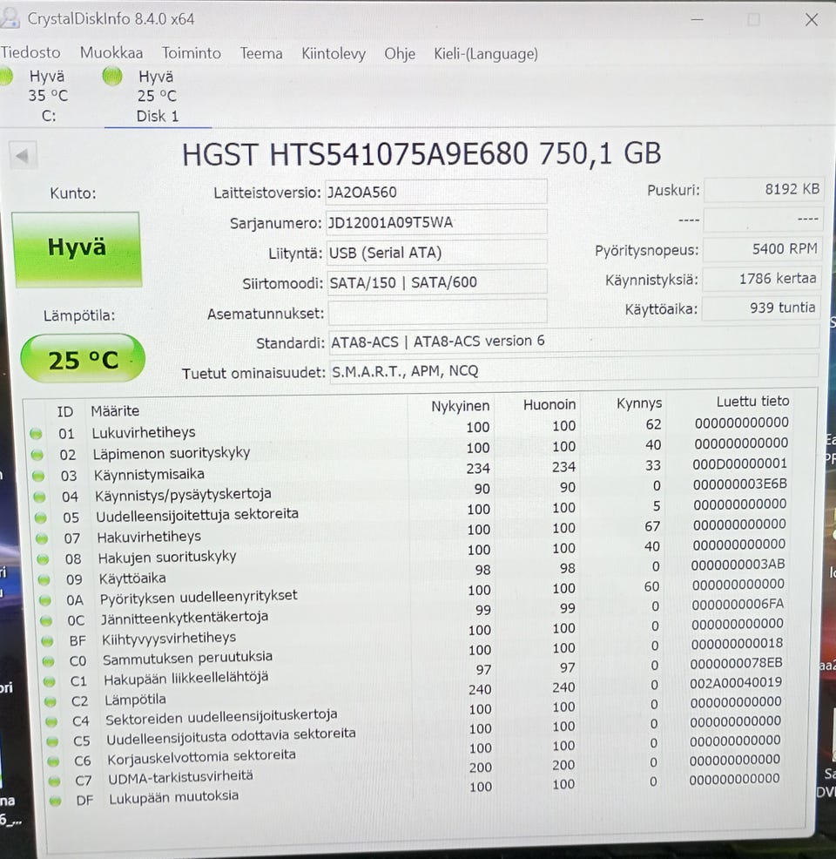Click the 25 °C temperature indicator
Viewport: 836px width, 859px height.
tap(83, 359)
